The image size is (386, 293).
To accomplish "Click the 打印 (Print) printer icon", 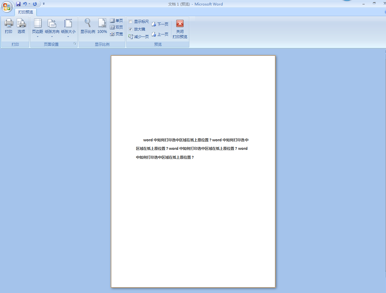I will (x=9, y=24).
